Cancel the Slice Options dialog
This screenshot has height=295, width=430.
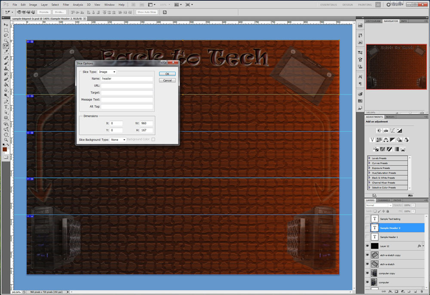coord(167,80)
